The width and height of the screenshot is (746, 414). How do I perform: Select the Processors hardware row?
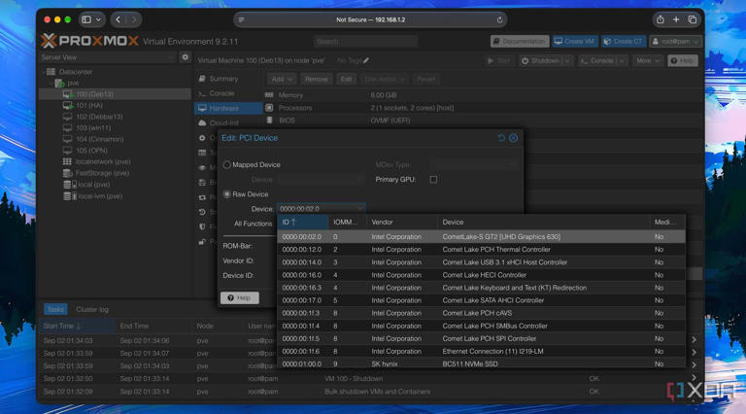tap(483, 108)
